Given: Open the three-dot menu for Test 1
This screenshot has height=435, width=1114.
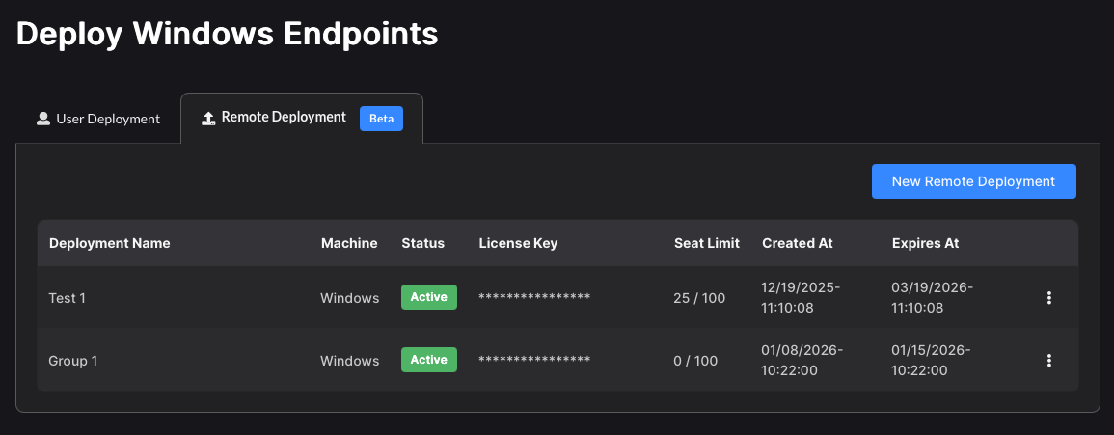Looking at the screenshot, I should pos(1048,298).
